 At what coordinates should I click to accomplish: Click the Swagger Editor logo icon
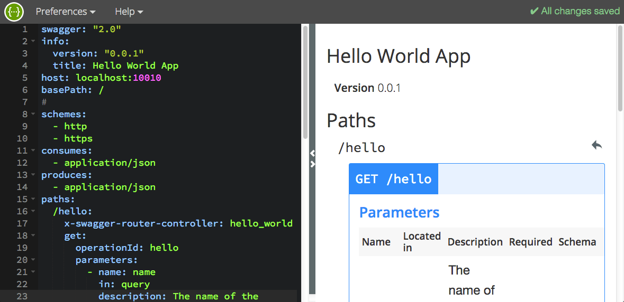coord(14,12)
